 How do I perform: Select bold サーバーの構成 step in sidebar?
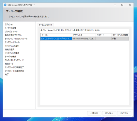click(10, 57)
